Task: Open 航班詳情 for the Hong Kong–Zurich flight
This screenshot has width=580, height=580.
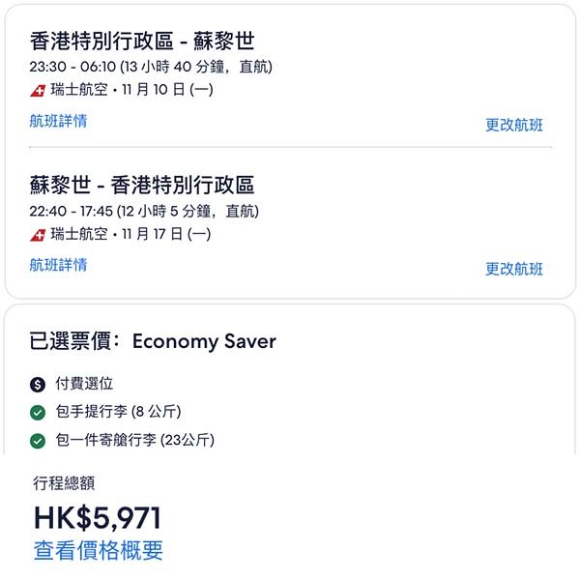Action: pyautogui.click(x=58, y=121)
